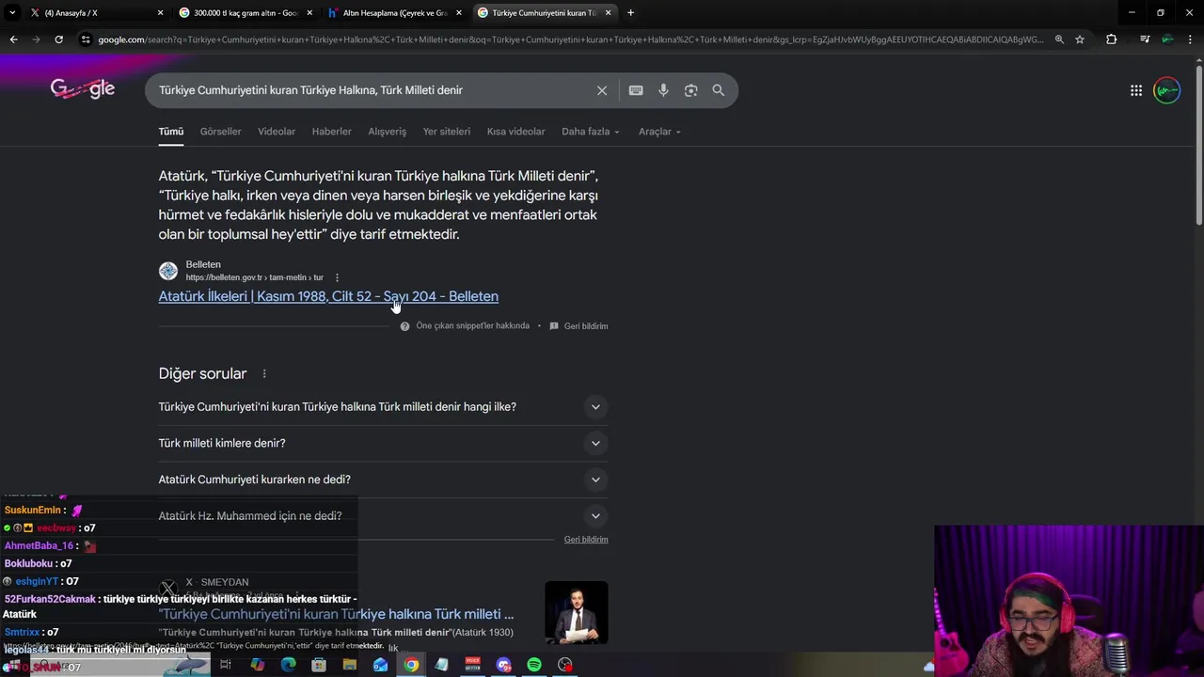1204x677 pixels.
Task: Search by image with the camera lens icon
Action: coord(690,90)
